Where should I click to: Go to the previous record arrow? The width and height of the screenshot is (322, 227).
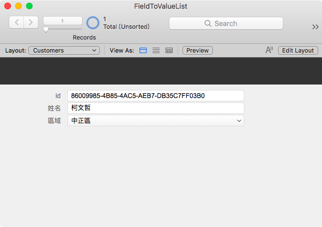pyautogui.click(x=16, y=22)
